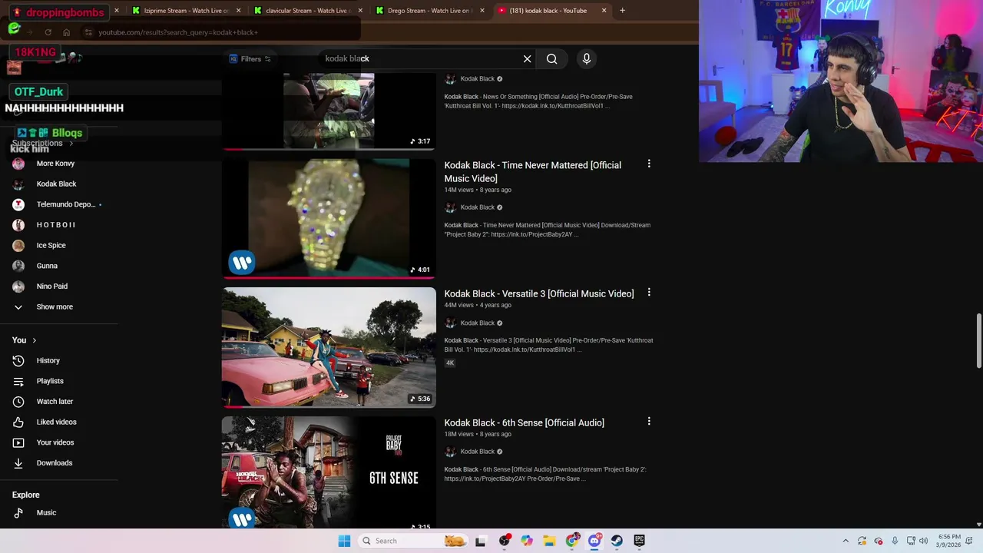
Task: Open History in the sidebar
Action: (48, 360)
